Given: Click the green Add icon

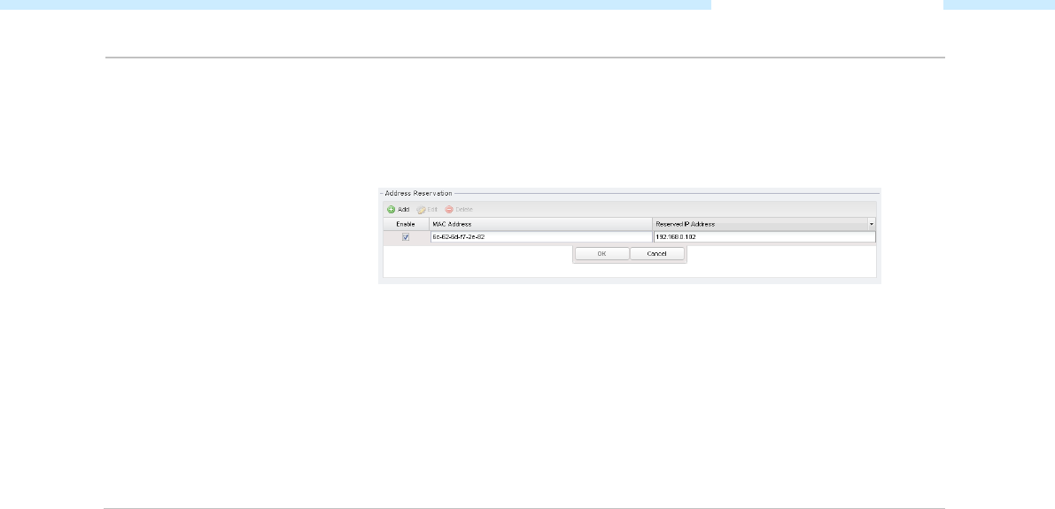Looking at the screenshot, I should point(391,210).
